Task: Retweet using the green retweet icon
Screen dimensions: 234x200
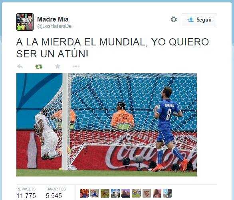Action: pos(39,67)
